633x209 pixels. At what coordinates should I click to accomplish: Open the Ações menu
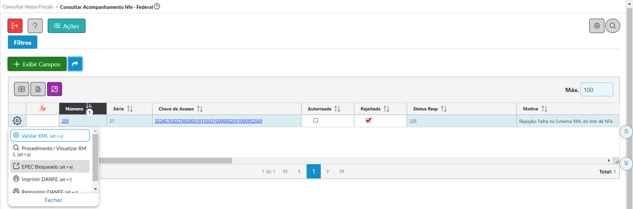pos(67,26)
